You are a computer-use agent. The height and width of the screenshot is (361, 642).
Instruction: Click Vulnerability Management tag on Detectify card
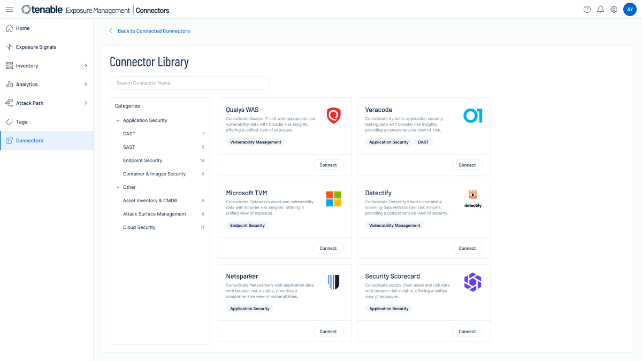pos(395,225)
